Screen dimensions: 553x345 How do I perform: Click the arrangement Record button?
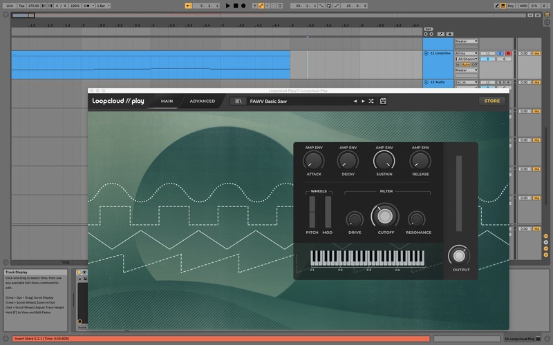(x=244, y=6)
